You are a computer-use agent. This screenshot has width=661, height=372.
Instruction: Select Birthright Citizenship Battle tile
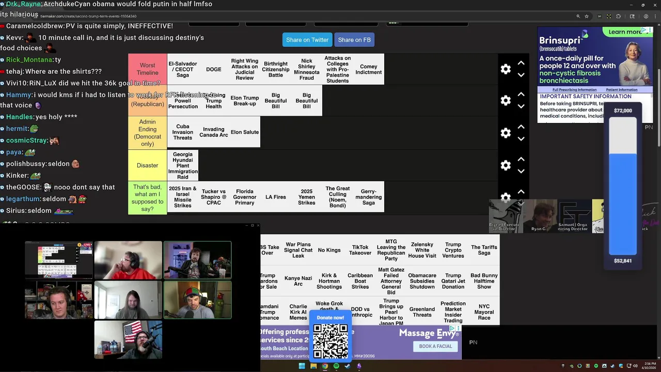click(x=276, y=69)
